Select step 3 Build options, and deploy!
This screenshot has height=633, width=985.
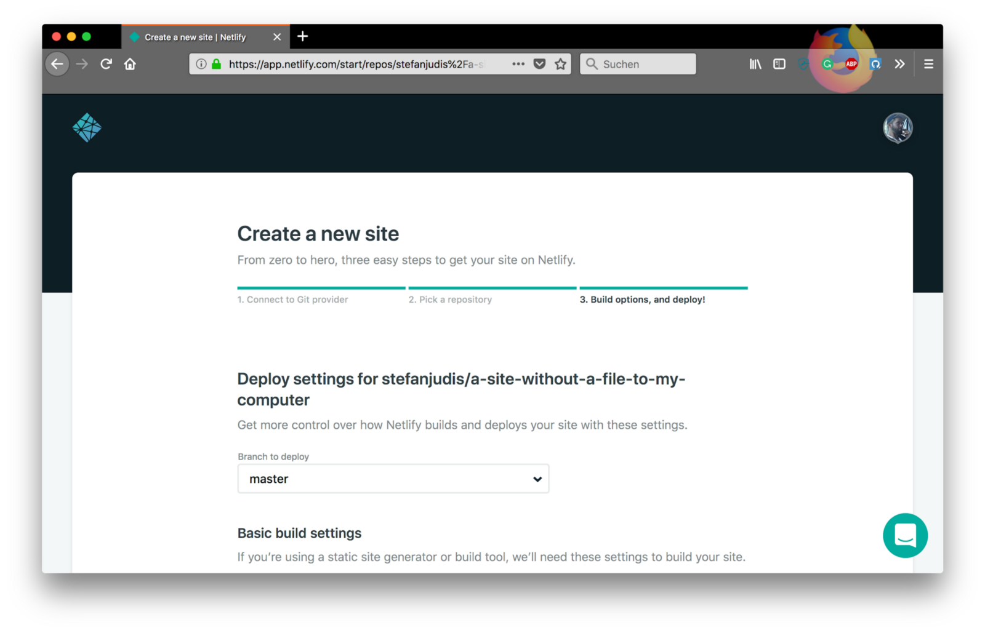642,300
